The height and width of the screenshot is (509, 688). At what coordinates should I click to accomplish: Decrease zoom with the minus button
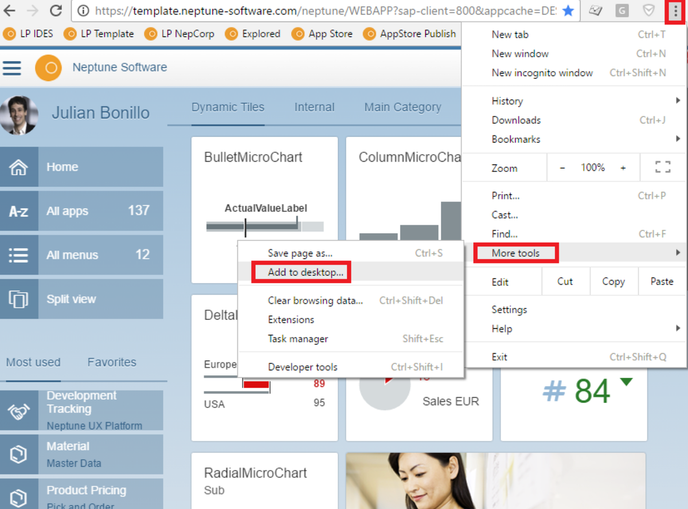561,167
